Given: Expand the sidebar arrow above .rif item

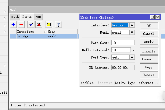Looking at the screenshot, I should pos(5,65).
